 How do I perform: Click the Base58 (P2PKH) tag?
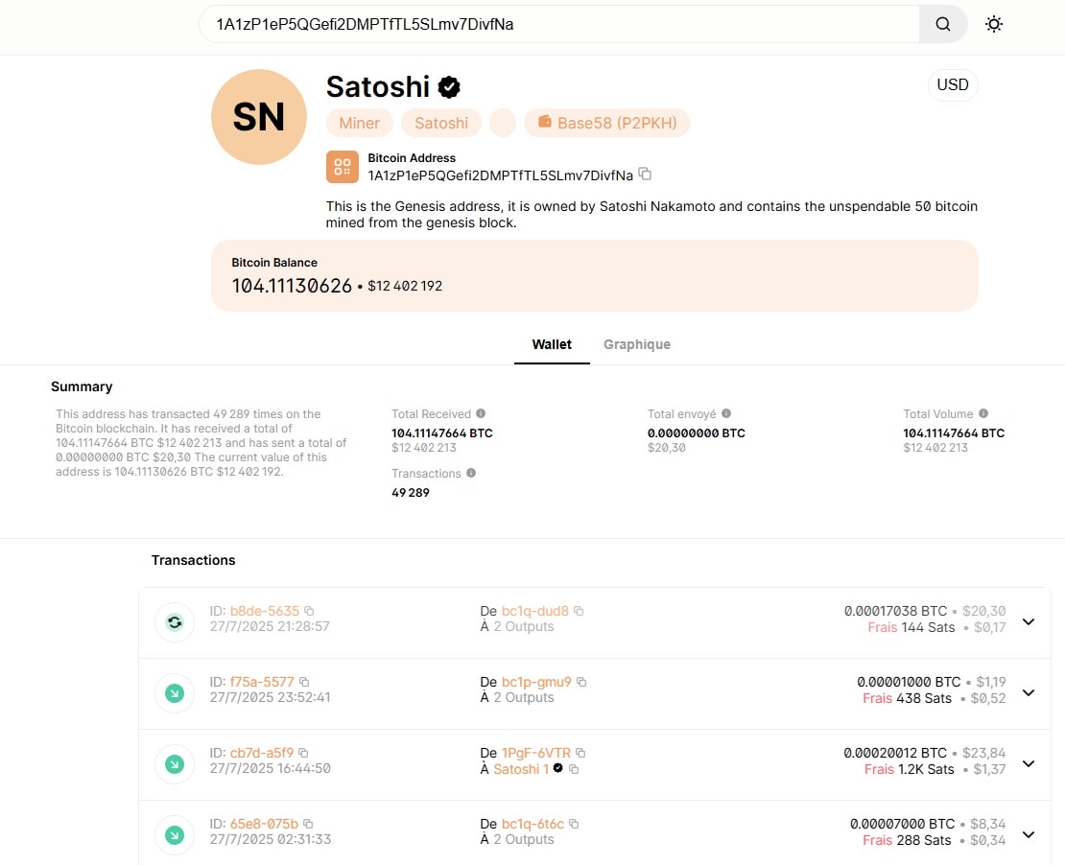(607, 123)
